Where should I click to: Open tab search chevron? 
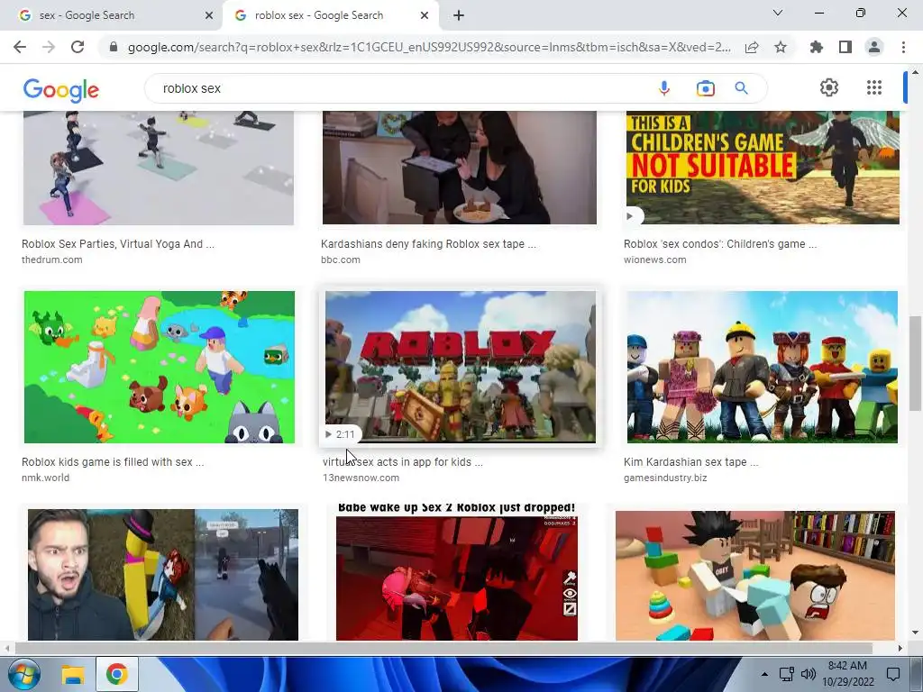778,13
